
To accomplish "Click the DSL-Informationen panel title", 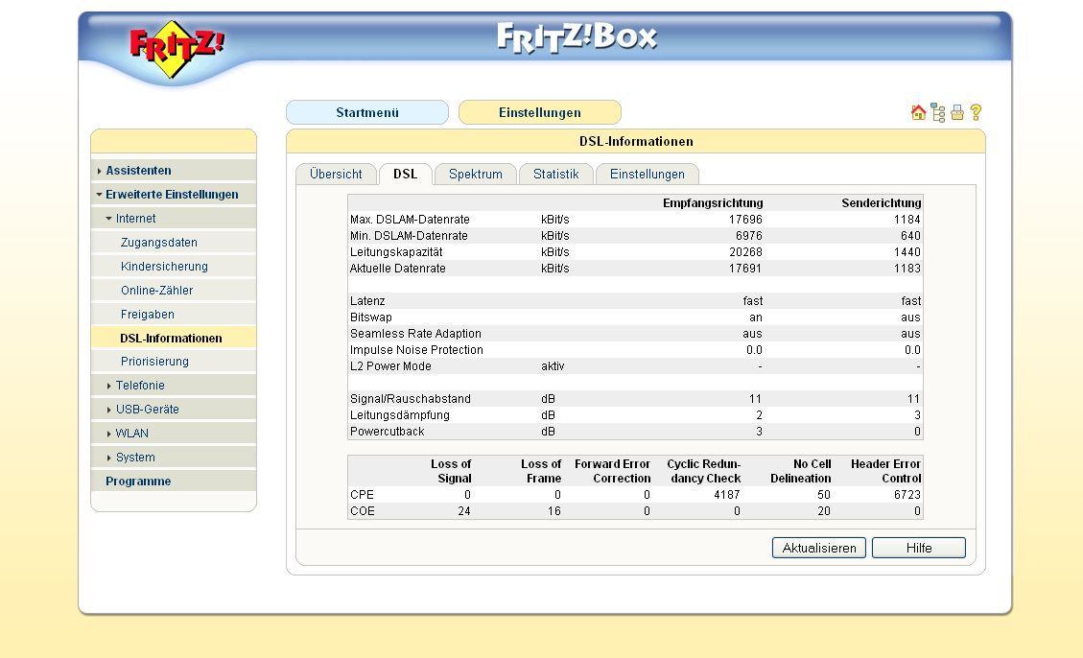I will click(636, 142).
